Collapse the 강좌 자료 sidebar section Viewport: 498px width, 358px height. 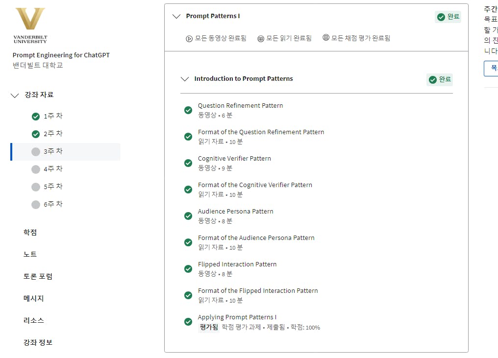pos(15,95)
